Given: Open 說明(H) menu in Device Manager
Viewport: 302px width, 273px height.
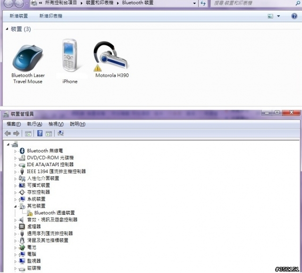Looking at the screenshot, I should pyautogui.click(x=77, y=124).
